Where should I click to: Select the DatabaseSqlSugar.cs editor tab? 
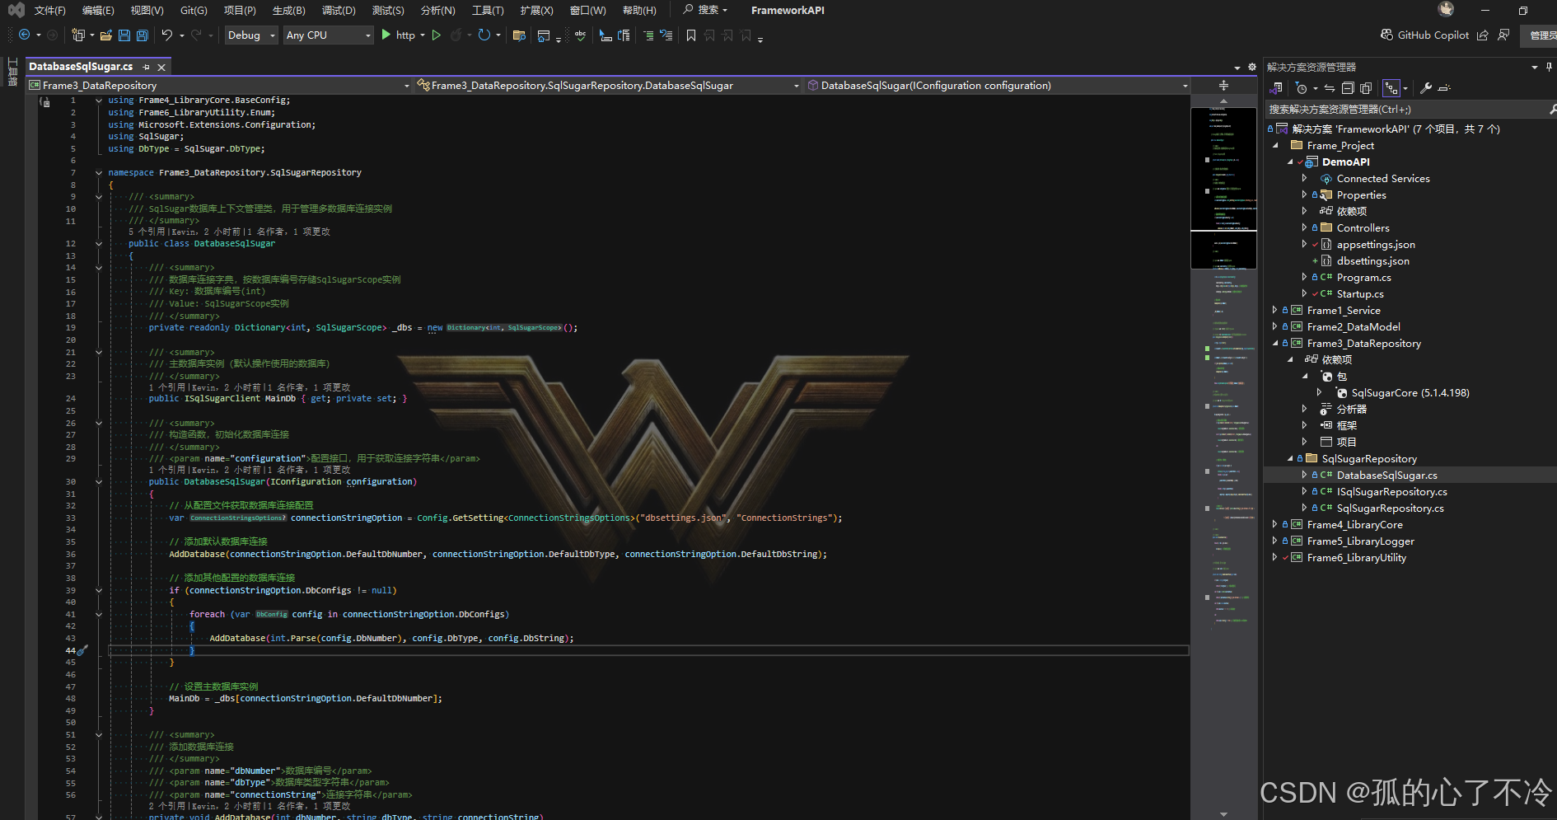click(x=81, y=67)
